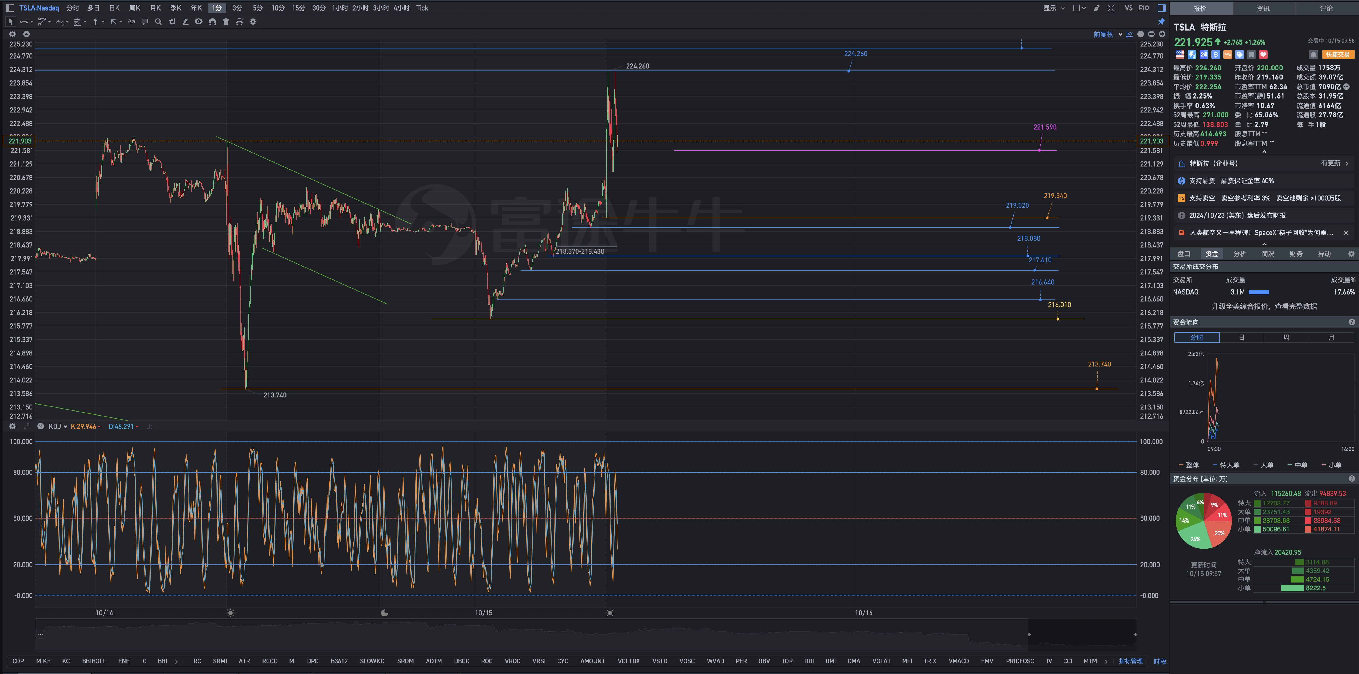Switch to the 财务 financials tab

[x=1296, y=254]
